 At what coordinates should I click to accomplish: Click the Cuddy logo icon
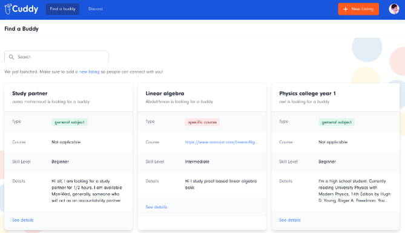[8, 9]
